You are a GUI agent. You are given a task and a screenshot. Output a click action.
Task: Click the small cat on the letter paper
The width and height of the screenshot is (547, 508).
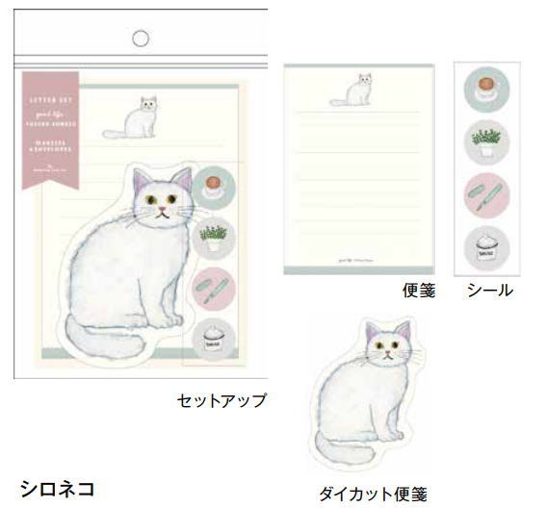[x=352, y=89]
